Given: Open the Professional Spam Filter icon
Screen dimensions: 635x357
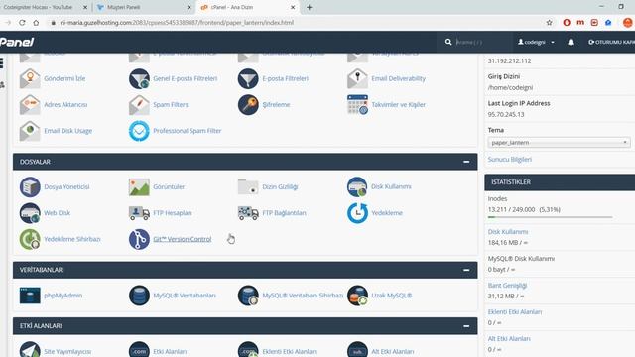Looking at the screenshot, I should (139, 131).
